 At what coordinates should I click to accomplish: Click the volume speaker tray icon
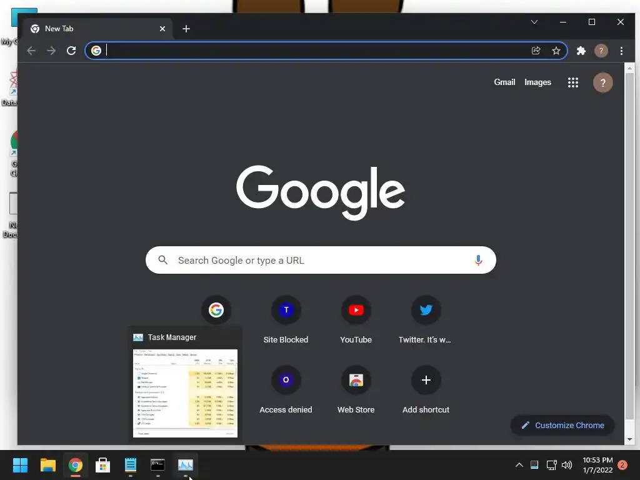pyautogui.click(x=567, y=465)
